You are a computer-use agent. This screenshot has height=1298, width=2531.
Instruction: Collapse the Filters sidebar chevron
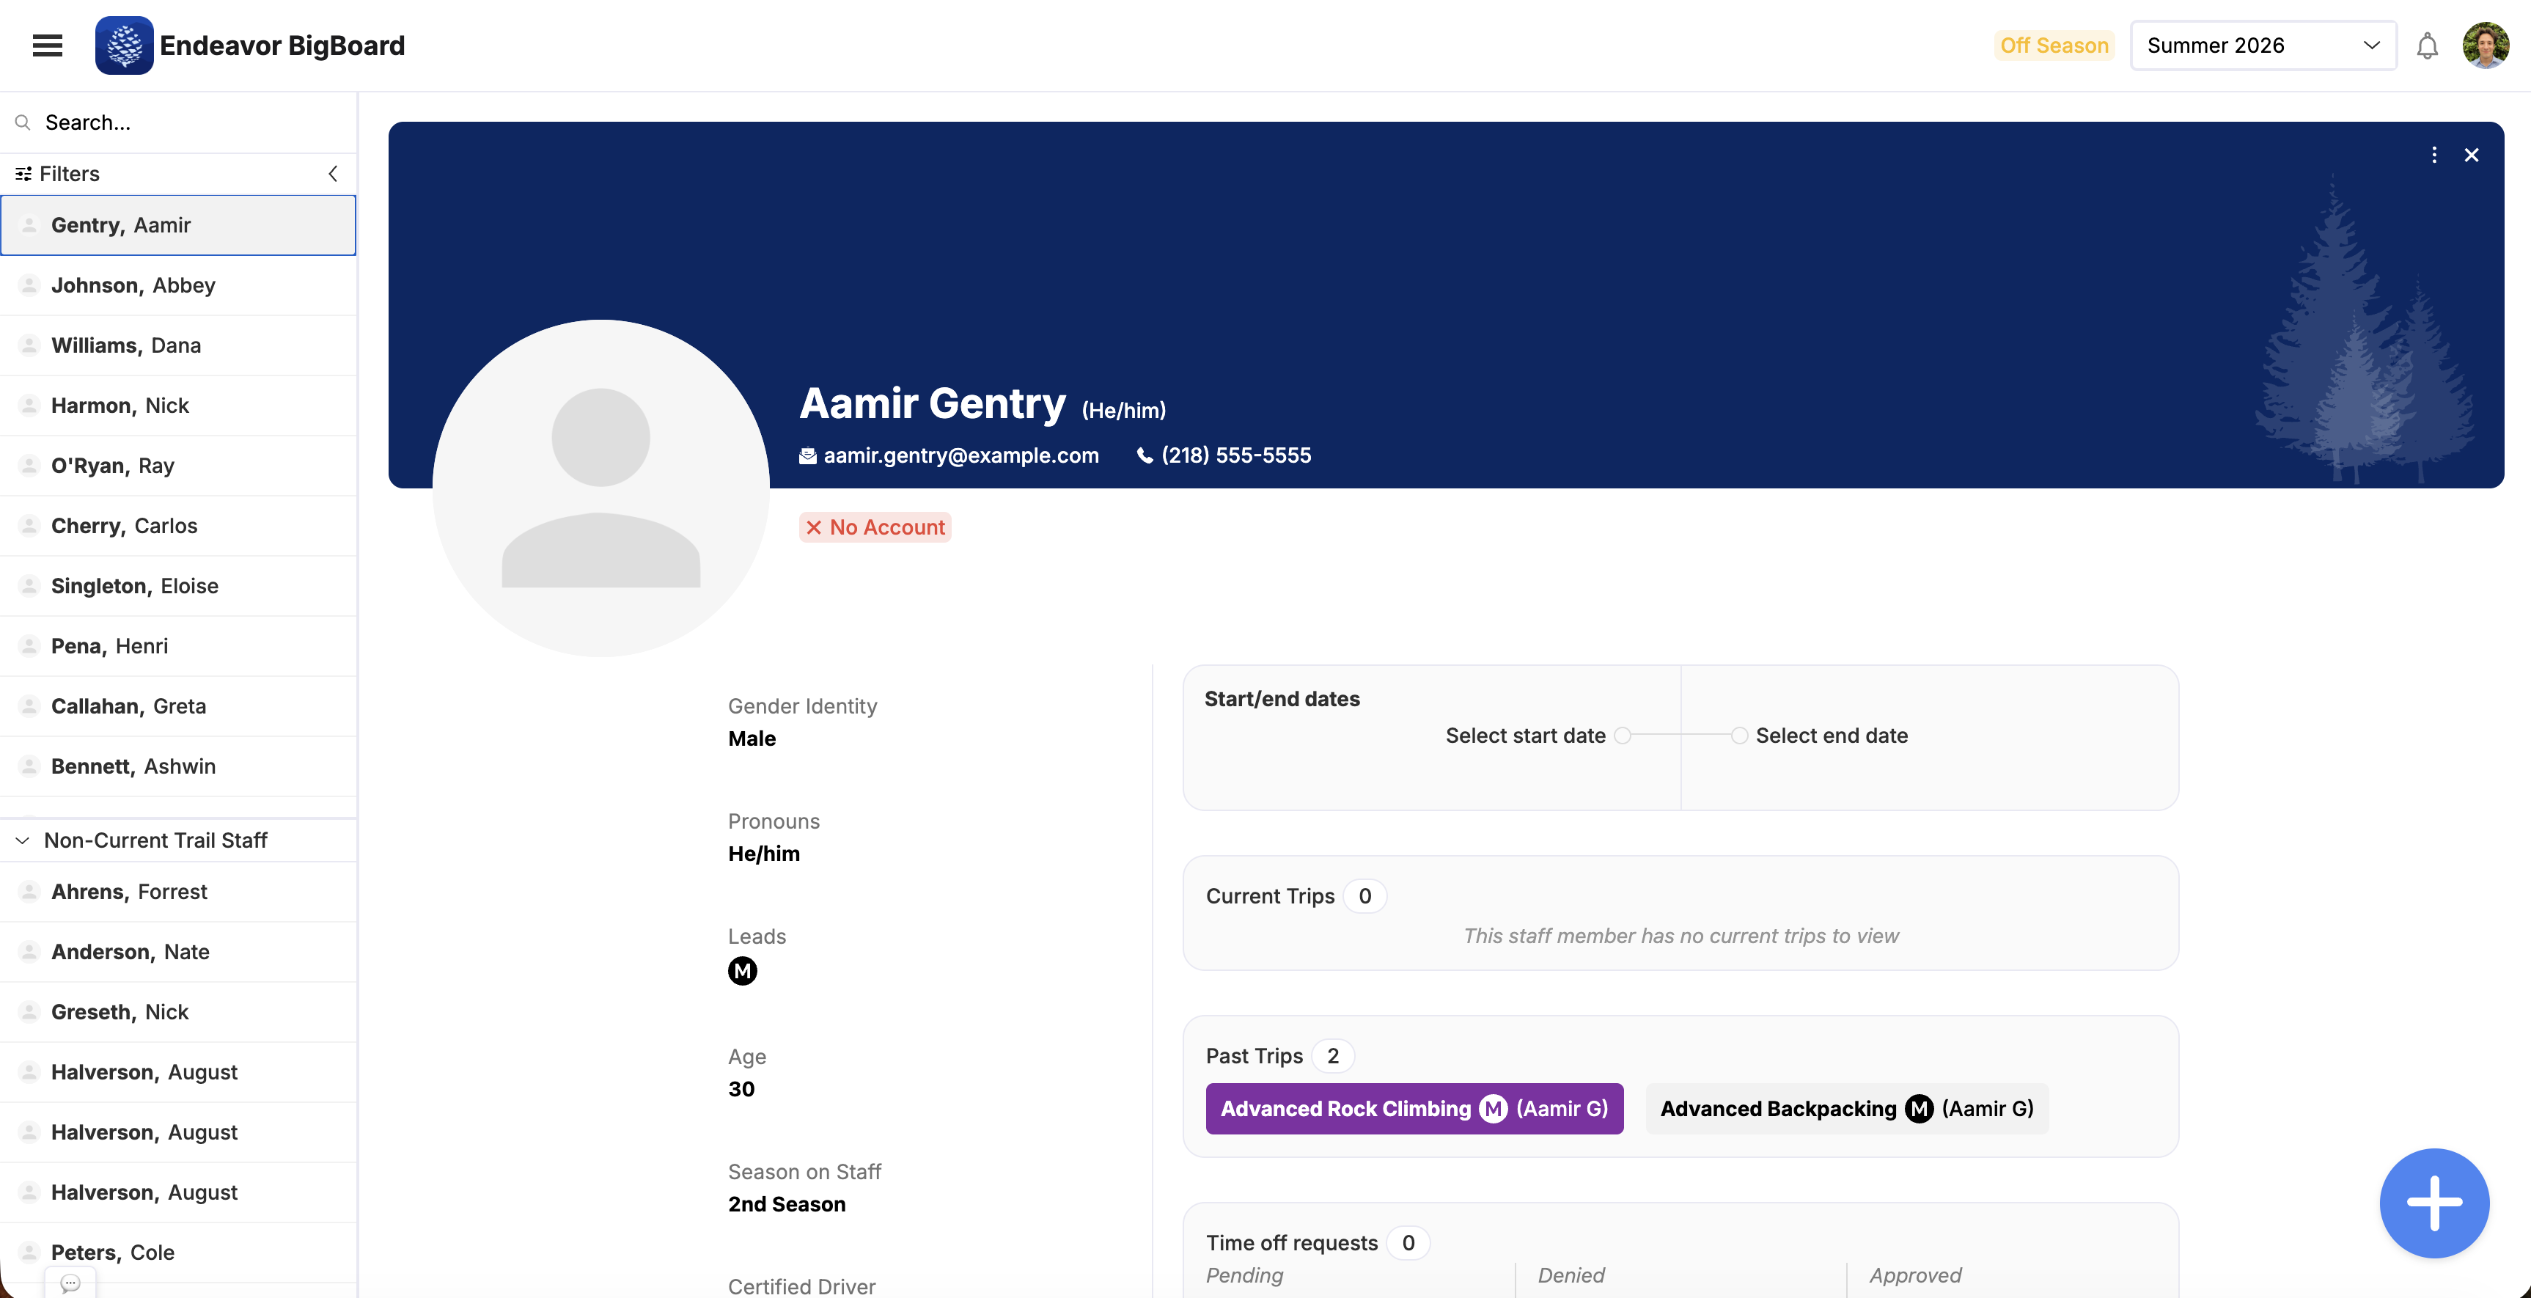point(333,173)
